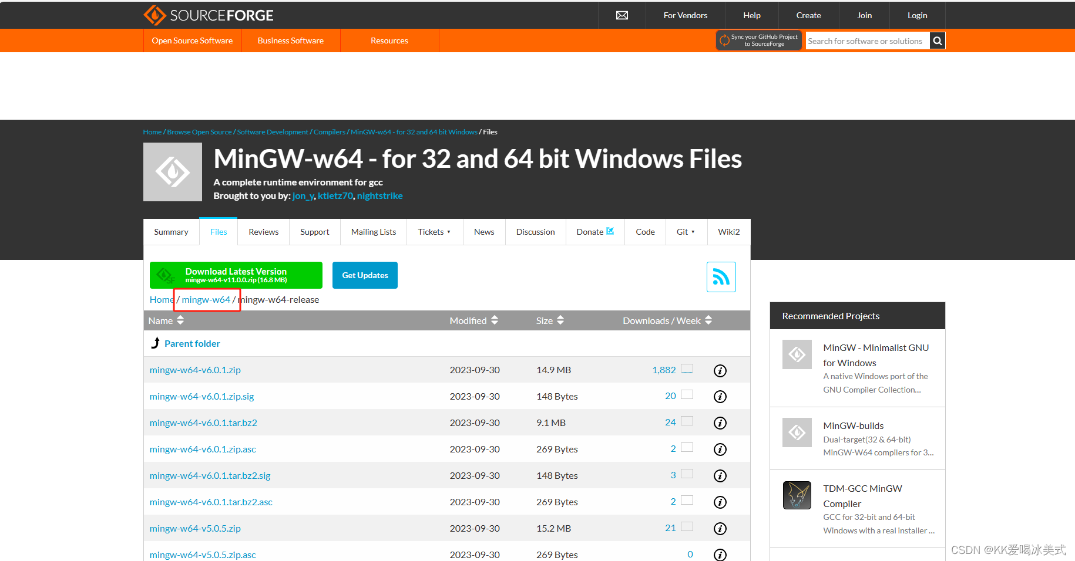
Task: Download mingw-w64-v6.0.1.zip file
Action: (x=195, y=370)
